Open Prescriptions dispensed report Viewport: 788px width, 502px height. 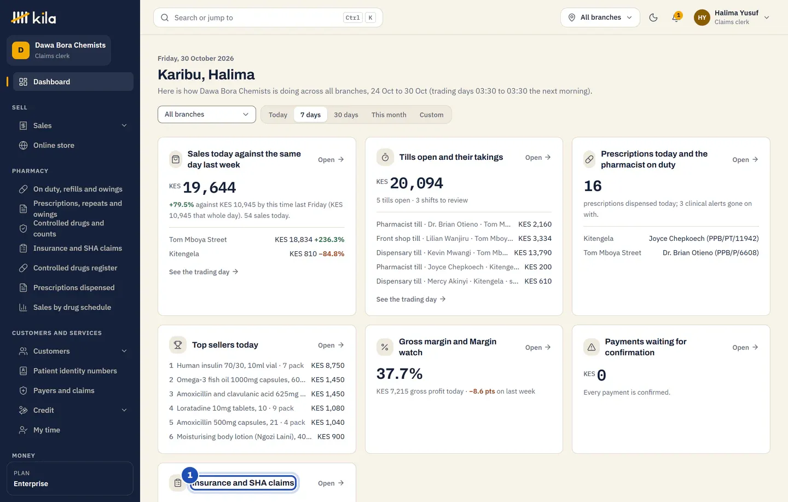point(73,287)
